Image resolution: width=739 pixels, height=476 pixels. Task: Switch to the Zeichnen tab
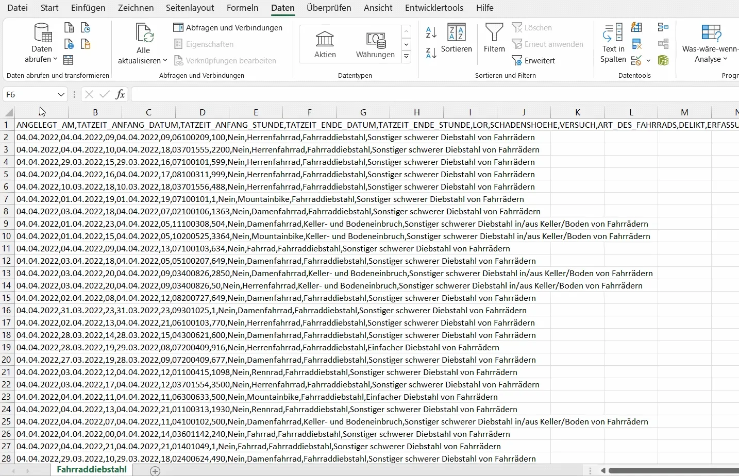(x=136, y=8)
